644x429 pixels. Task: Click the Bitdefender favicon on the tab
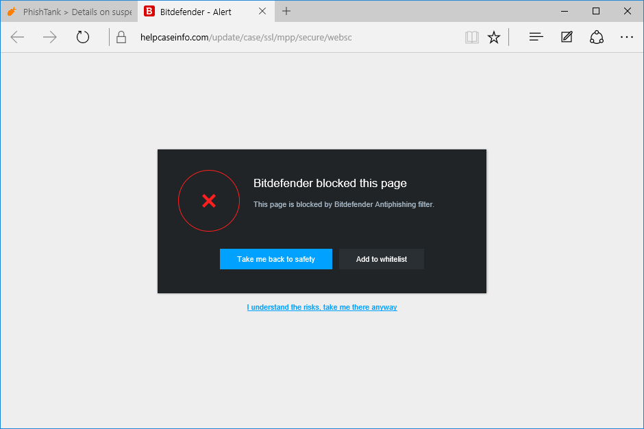[x=149, y=11]
